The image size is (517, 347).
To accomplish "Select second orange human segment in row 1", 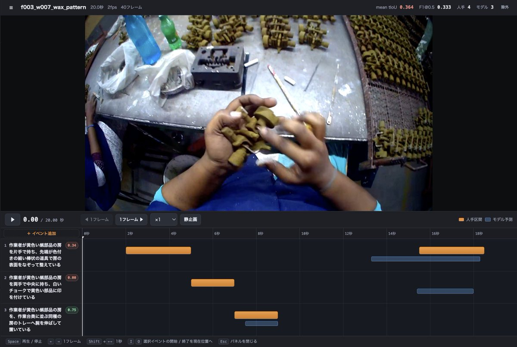I will [x=452, y=250].
